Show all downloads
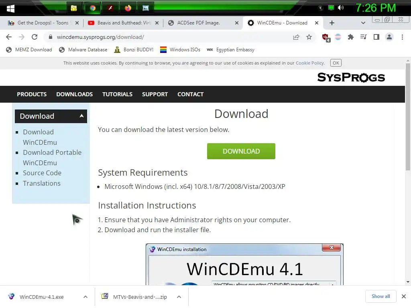 tap(380, 296)
